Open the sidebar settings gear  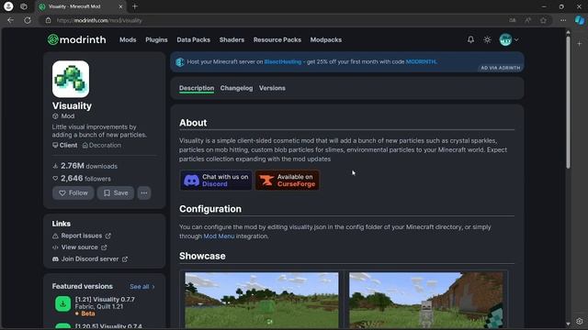(x=580, y=321)
